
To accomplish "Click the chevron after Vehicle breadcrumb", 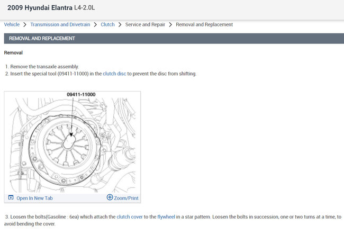I will coord(25,24).
